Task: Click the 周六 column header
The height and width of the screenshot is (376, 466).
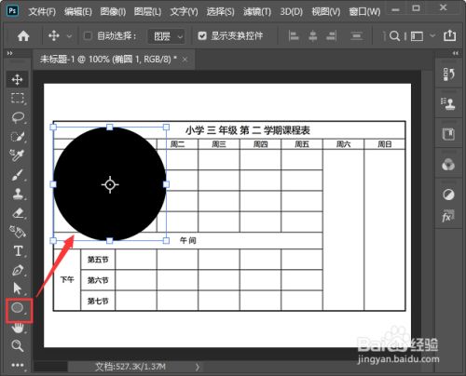Action: (343, 144)
